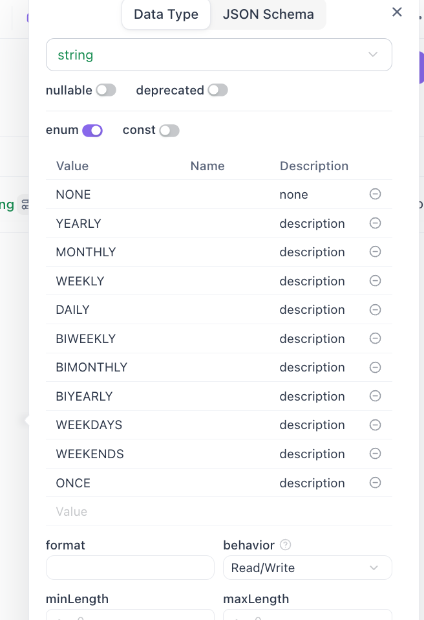Select the Data Type tab

click(x=166, y=14)
